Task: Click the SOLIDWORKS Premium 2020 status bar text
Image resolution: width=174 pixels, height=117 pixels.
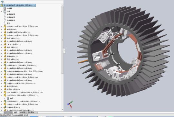Action: tap(14, 115)
